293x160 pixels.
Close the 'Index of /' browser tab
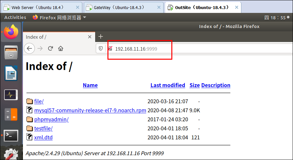coord(90,37)
